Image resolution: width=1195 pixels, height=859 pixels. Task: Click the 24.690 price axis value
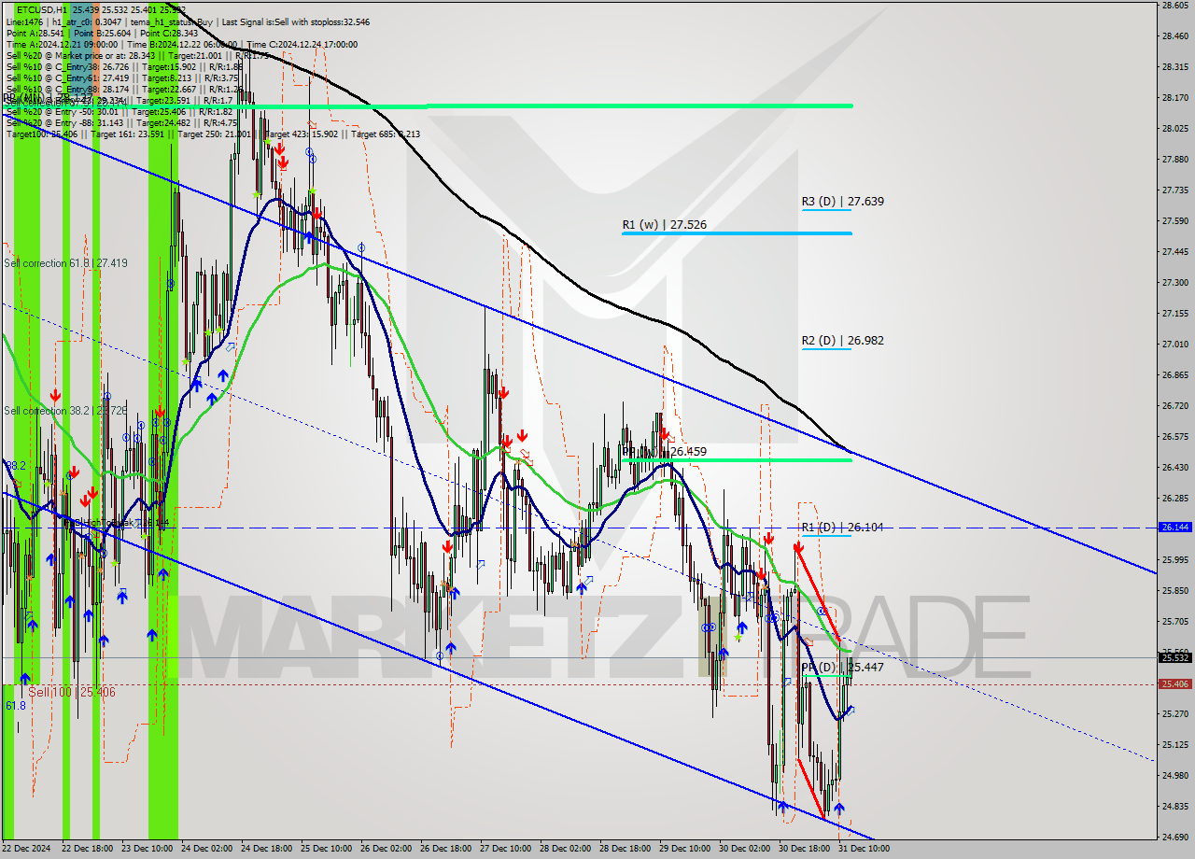click(x=1174, y=837)
